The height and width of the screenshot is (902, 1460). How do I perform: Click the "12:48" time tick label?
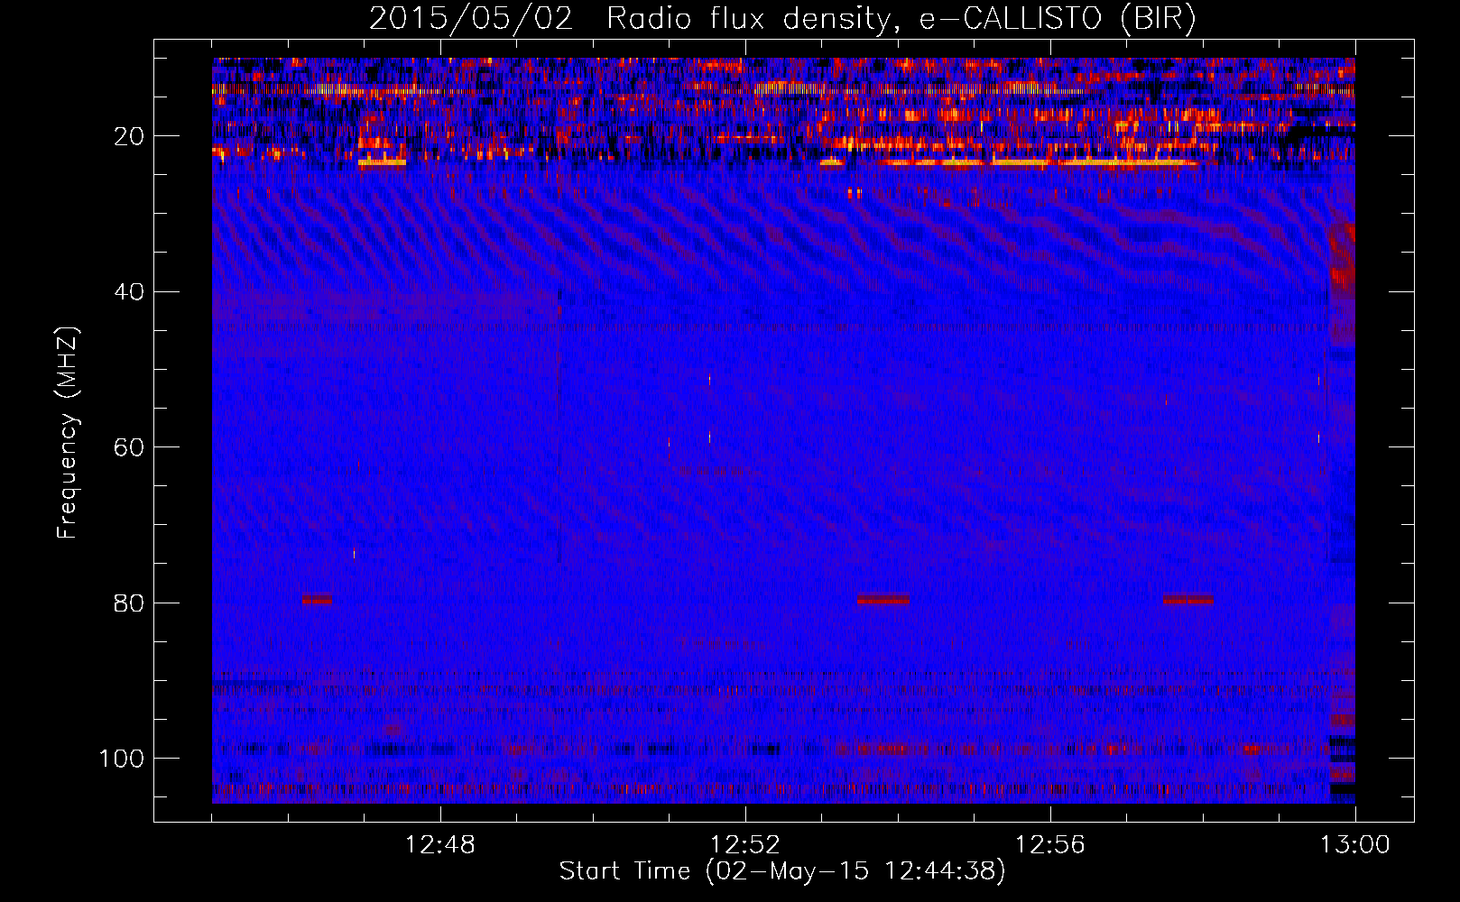(x=440, y=845)
